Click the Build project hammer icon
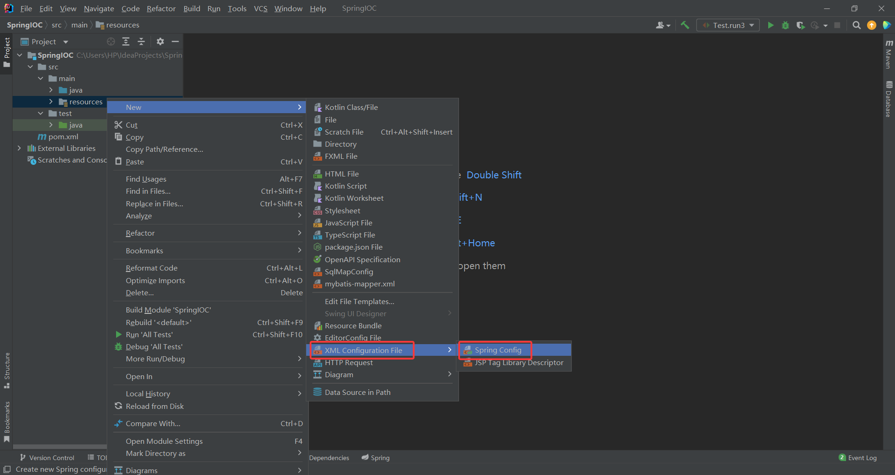This screenshot has width=895, height=475. (x=685, y=25)
